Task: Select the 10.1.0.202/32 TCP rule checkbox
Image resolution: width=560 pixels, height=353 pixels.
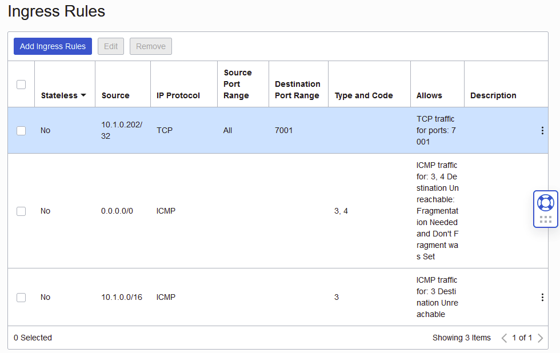Action: coord(21,131)
